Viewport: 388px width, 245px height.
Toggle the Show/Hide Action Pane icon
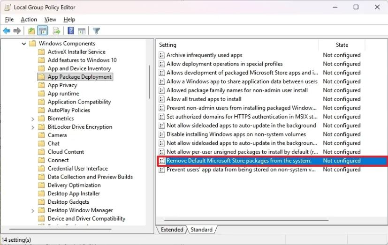click(x=82, y=31)
